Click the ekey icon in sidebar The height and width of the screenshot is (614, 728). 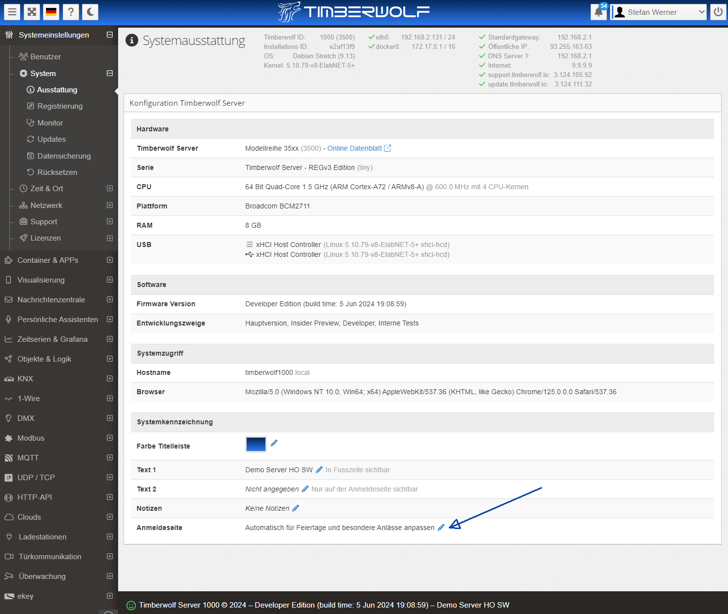tap(9, 596)
